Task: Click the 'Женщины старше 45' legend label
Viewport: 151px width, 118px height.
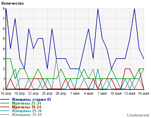Action: click(31, 100)
